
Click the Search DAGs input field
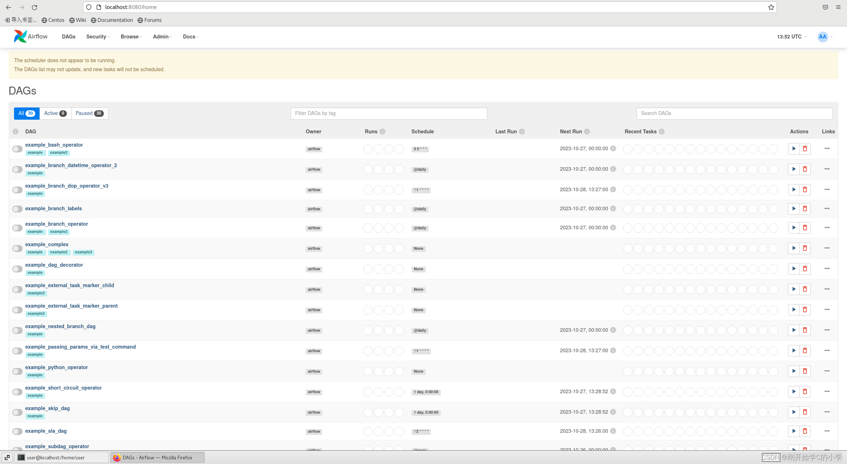(x=734, y=113)
